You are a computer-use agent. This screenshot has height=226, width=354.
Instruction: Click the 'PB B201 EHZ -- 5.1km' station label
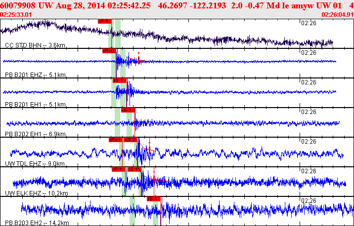point(35,75)
